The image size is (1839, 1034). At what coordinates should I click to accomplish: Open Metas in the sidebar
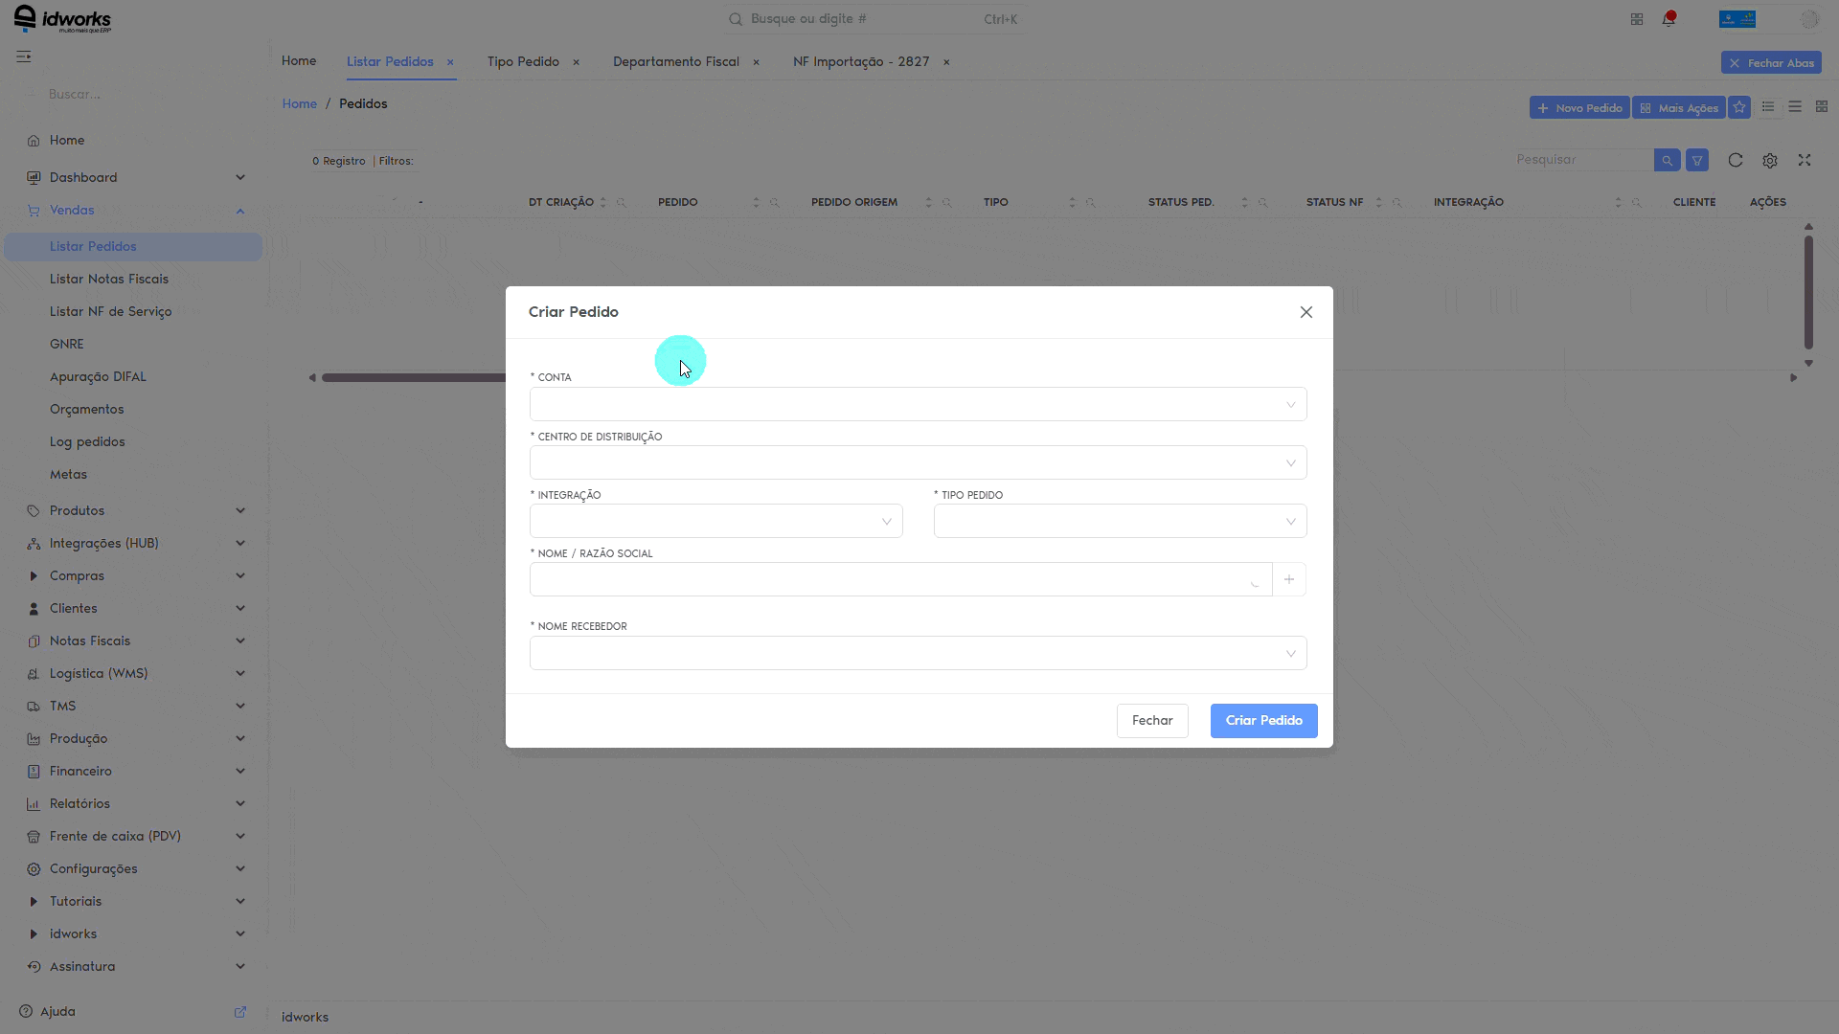[x=68, y=474]
